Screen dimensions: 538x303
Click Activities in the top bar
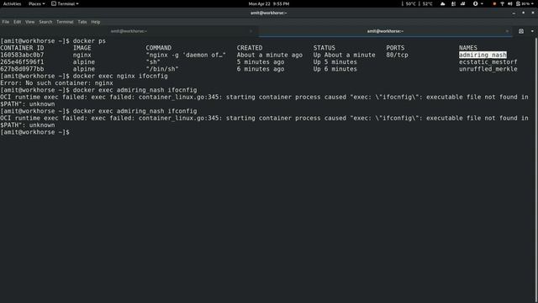[x=12, y=3]
